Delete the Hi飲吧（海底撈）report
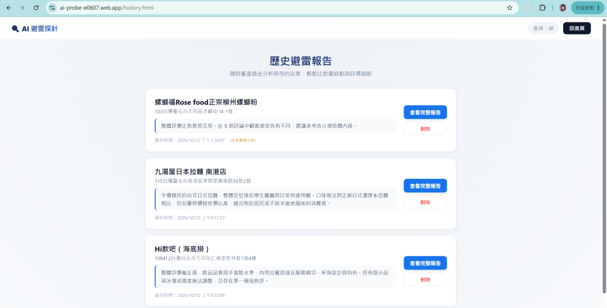Image resolution: width=607 pixels, height=308 pixels. click(425, 280)
